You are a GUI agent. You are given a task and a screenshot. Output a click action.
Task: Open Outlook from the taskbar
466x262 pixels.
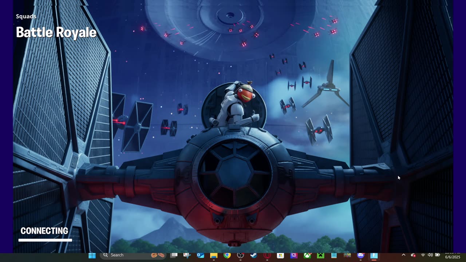201,255
